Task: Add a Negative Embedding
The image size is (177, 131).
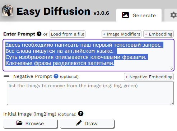Action: click(149, 77)
